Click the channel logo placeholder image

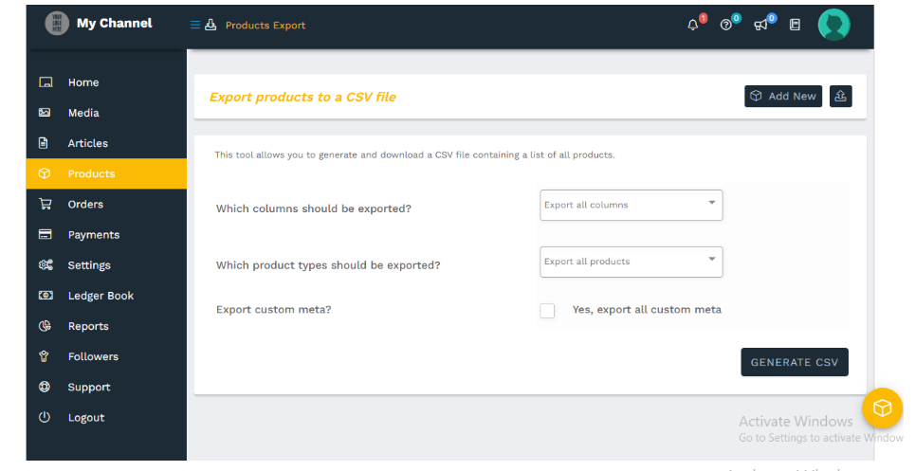(57, 24)
